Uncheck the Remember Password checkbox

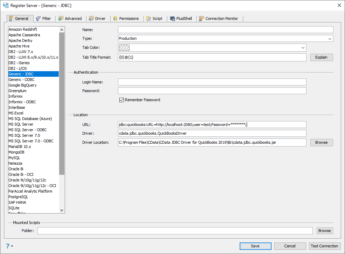(122, 100)
